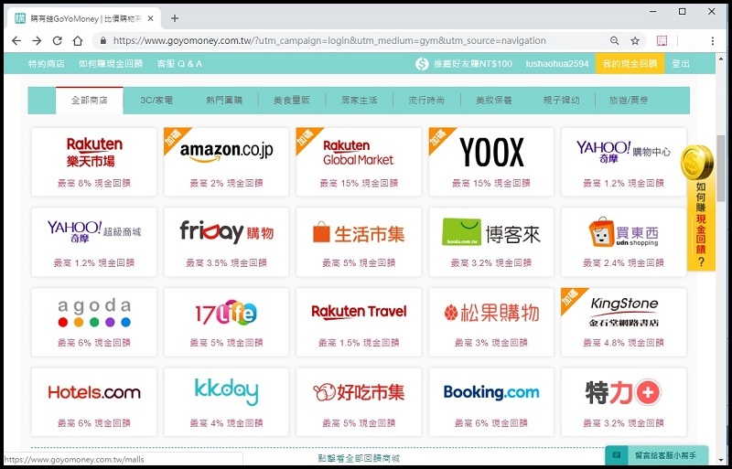Click the 登出 logout link
Image resolution: width=732 pixels, height=469 pixels.
pos(681,64)
